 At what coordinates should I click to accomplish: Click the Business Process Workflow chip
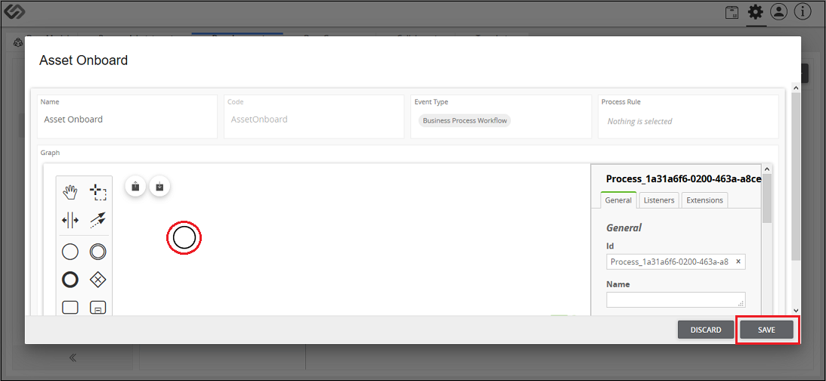465,121
